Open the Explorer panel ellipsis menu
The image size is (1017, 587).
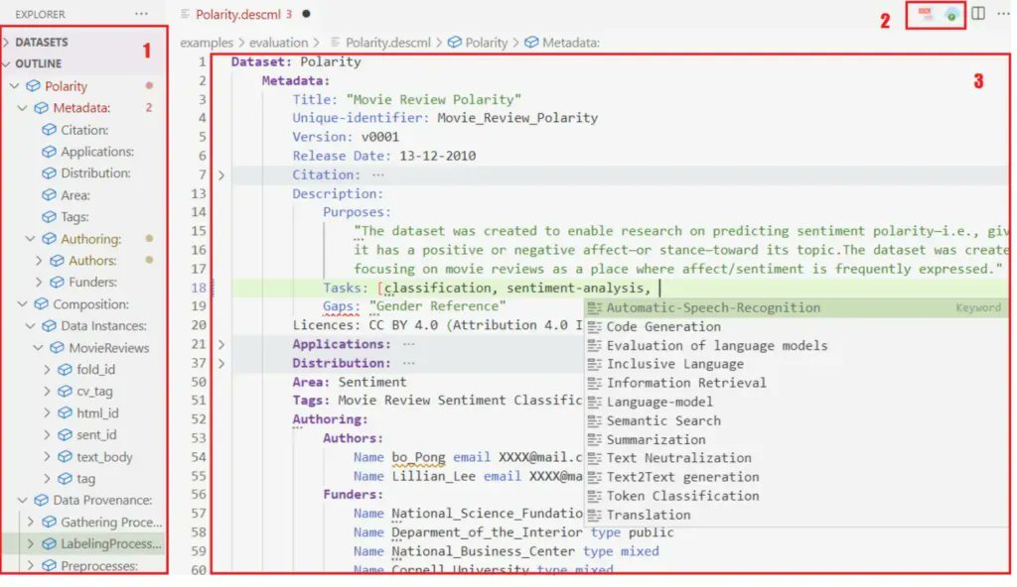pos(141,14)
